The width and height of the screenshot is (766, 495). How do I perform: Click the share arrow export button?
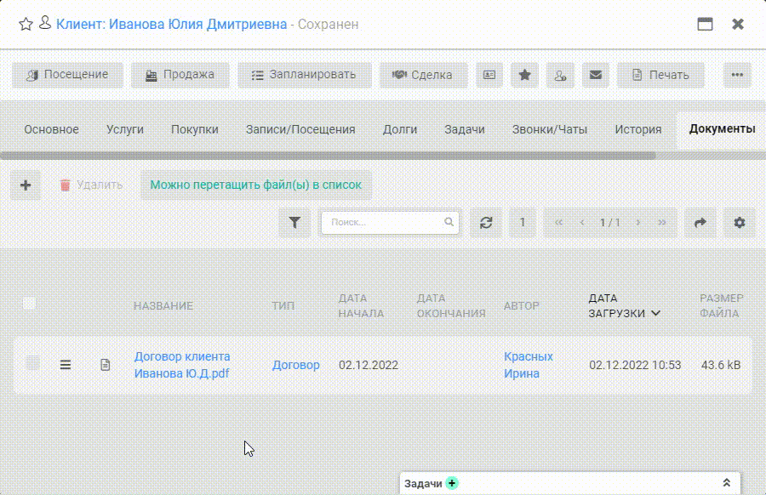(700, 223)
